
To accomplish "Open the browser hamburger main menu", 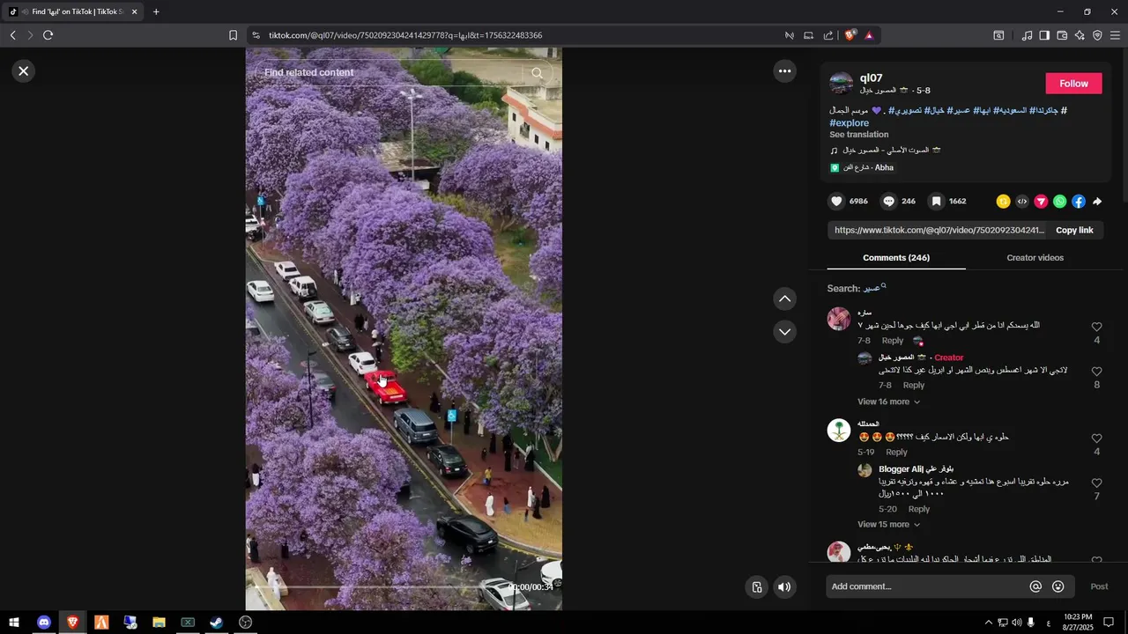I will (x=1115, y=35).
